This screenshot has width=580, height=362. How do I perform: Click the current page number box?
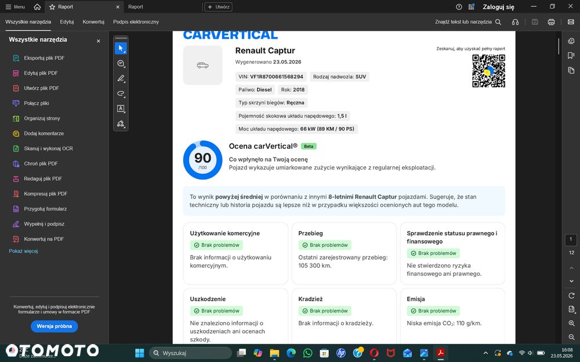pos(571,239)
